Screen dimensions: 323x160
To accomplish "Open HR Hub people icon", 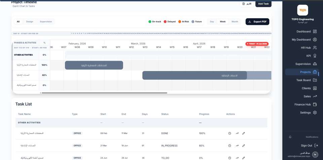I will (315, 48).
